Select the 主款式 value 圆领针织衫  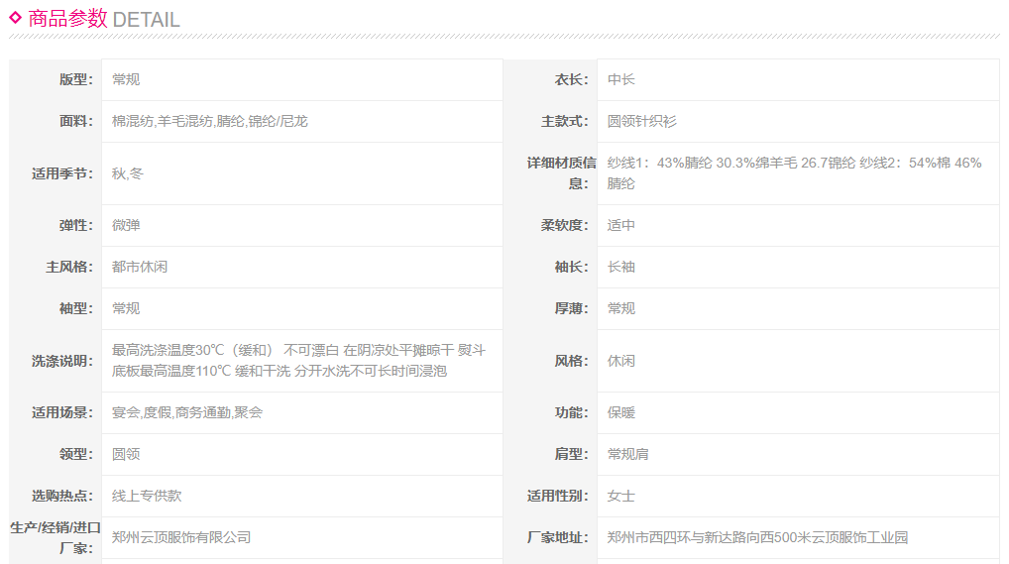(x=641, y=121)
